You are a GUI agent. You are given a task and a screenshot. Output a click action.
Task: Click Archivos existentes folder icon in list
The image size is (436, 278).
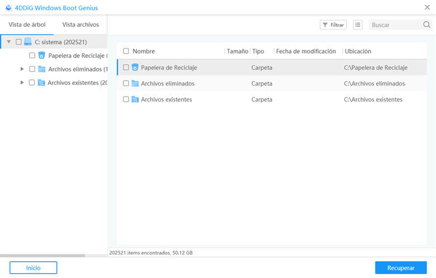(135, 99)
